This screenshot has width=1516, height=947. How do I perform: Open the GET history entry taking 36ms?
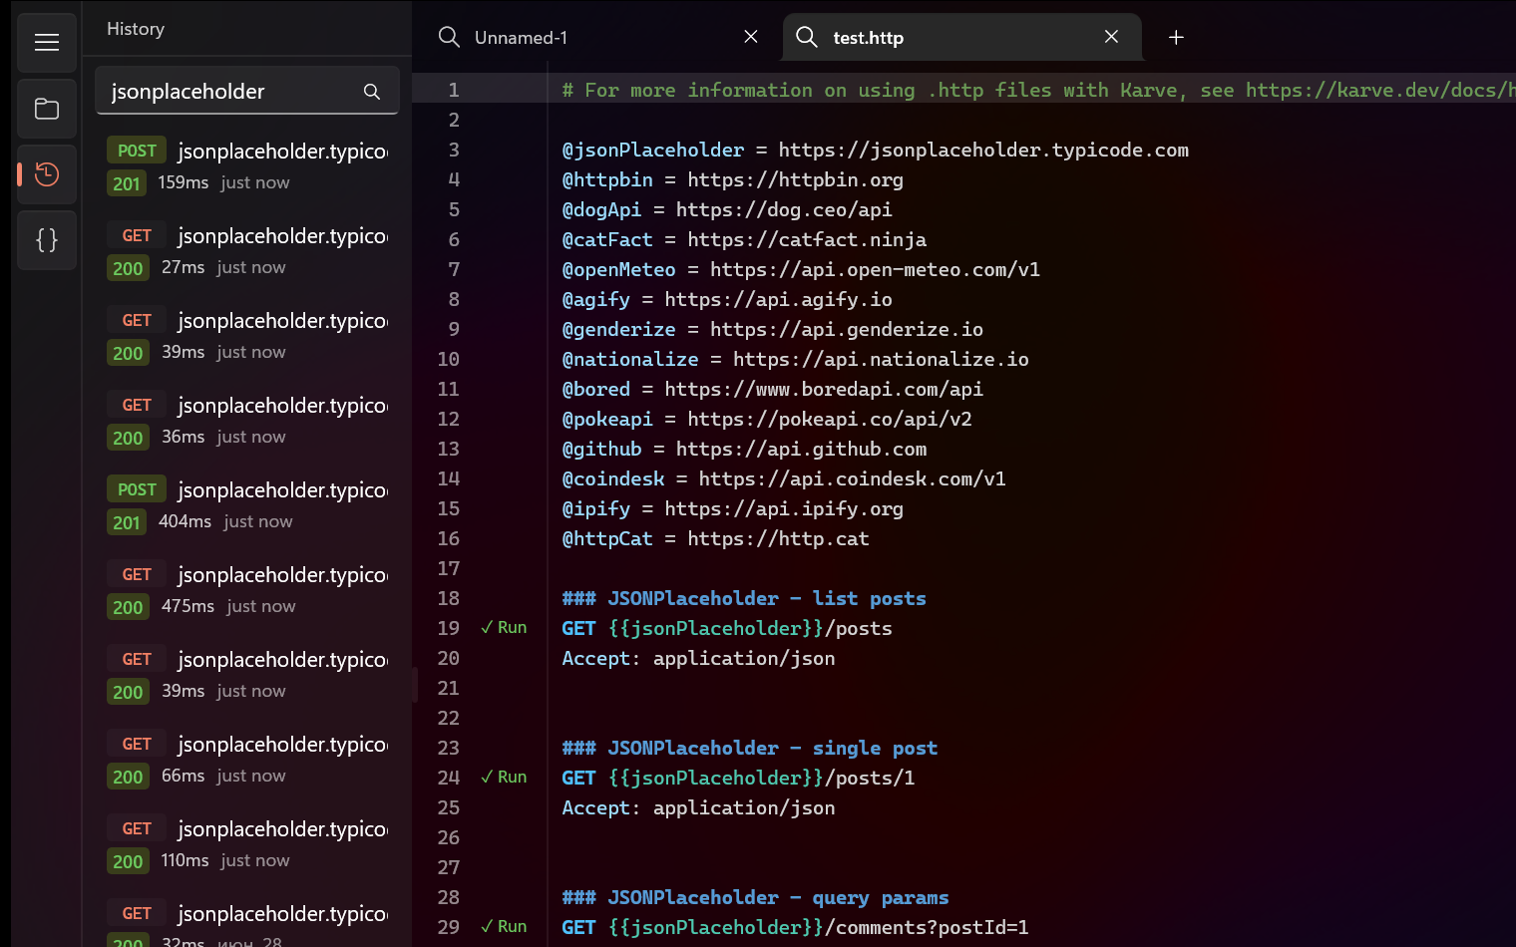coord(247,421)
